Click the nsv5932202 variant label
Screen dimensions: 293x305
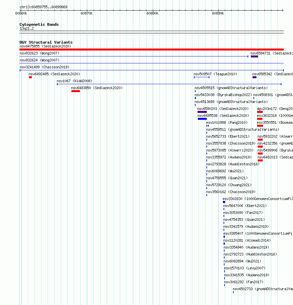275,137
